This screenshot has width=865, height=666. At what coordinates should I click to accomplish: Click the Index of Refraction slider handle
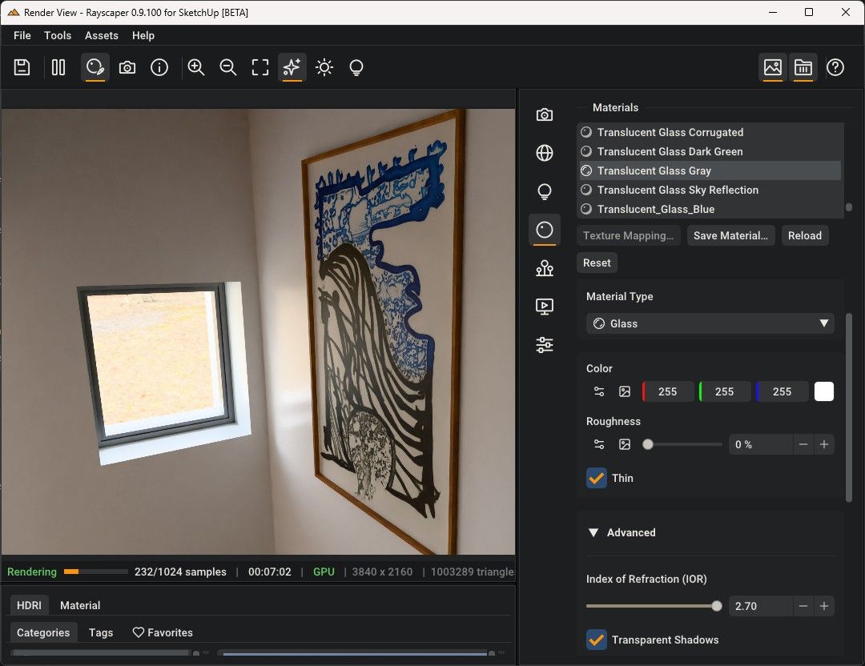pyautogui.click(x=717, y=606)
